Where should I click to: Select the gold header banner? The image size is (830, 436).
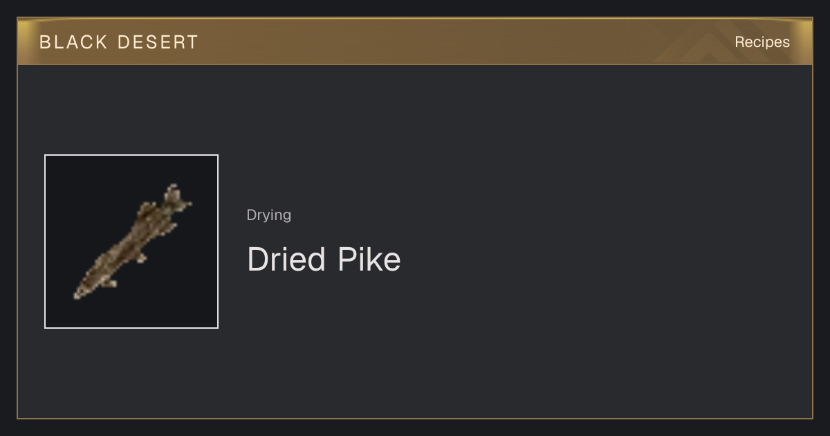(x=415, y=42)
